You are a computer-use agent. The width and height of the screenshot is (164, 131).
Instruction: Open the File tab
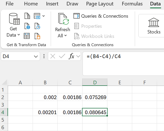[10, 4]
